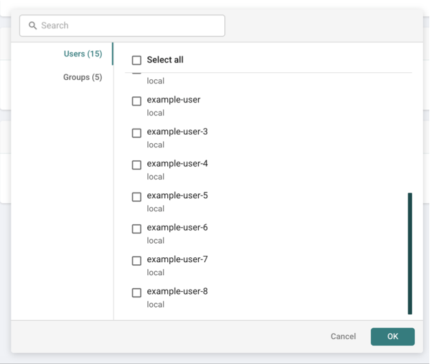Click the search magnifier icon
Image resolution: width=430 pixels, height=364 pixels.
point(32,25)
